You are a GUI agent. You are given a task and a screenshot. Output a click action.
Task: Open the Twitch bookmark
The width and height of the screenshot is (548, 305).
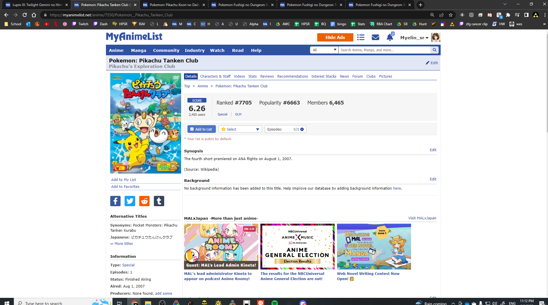[x=80, y=24]
